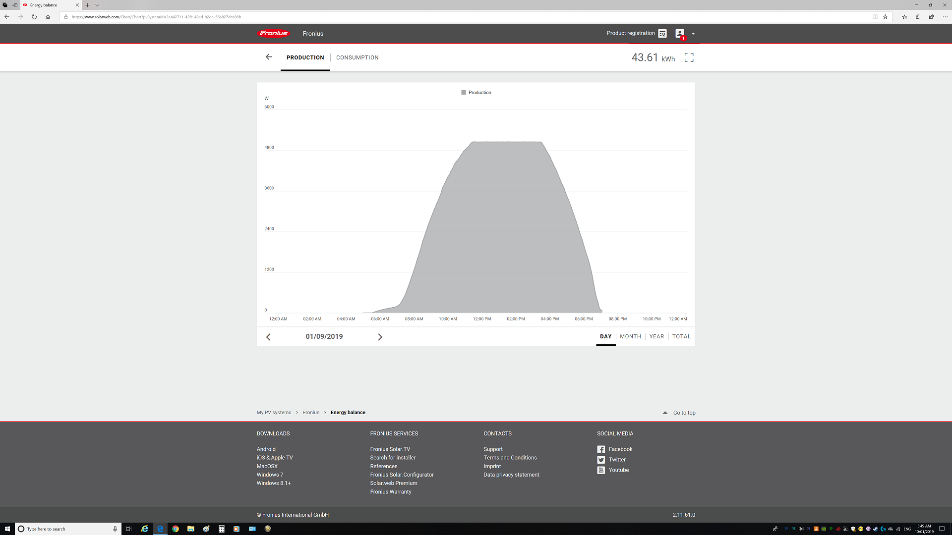952x535 pixels.
Task: Expand the tab preview chevron
Action: (97, 5)
